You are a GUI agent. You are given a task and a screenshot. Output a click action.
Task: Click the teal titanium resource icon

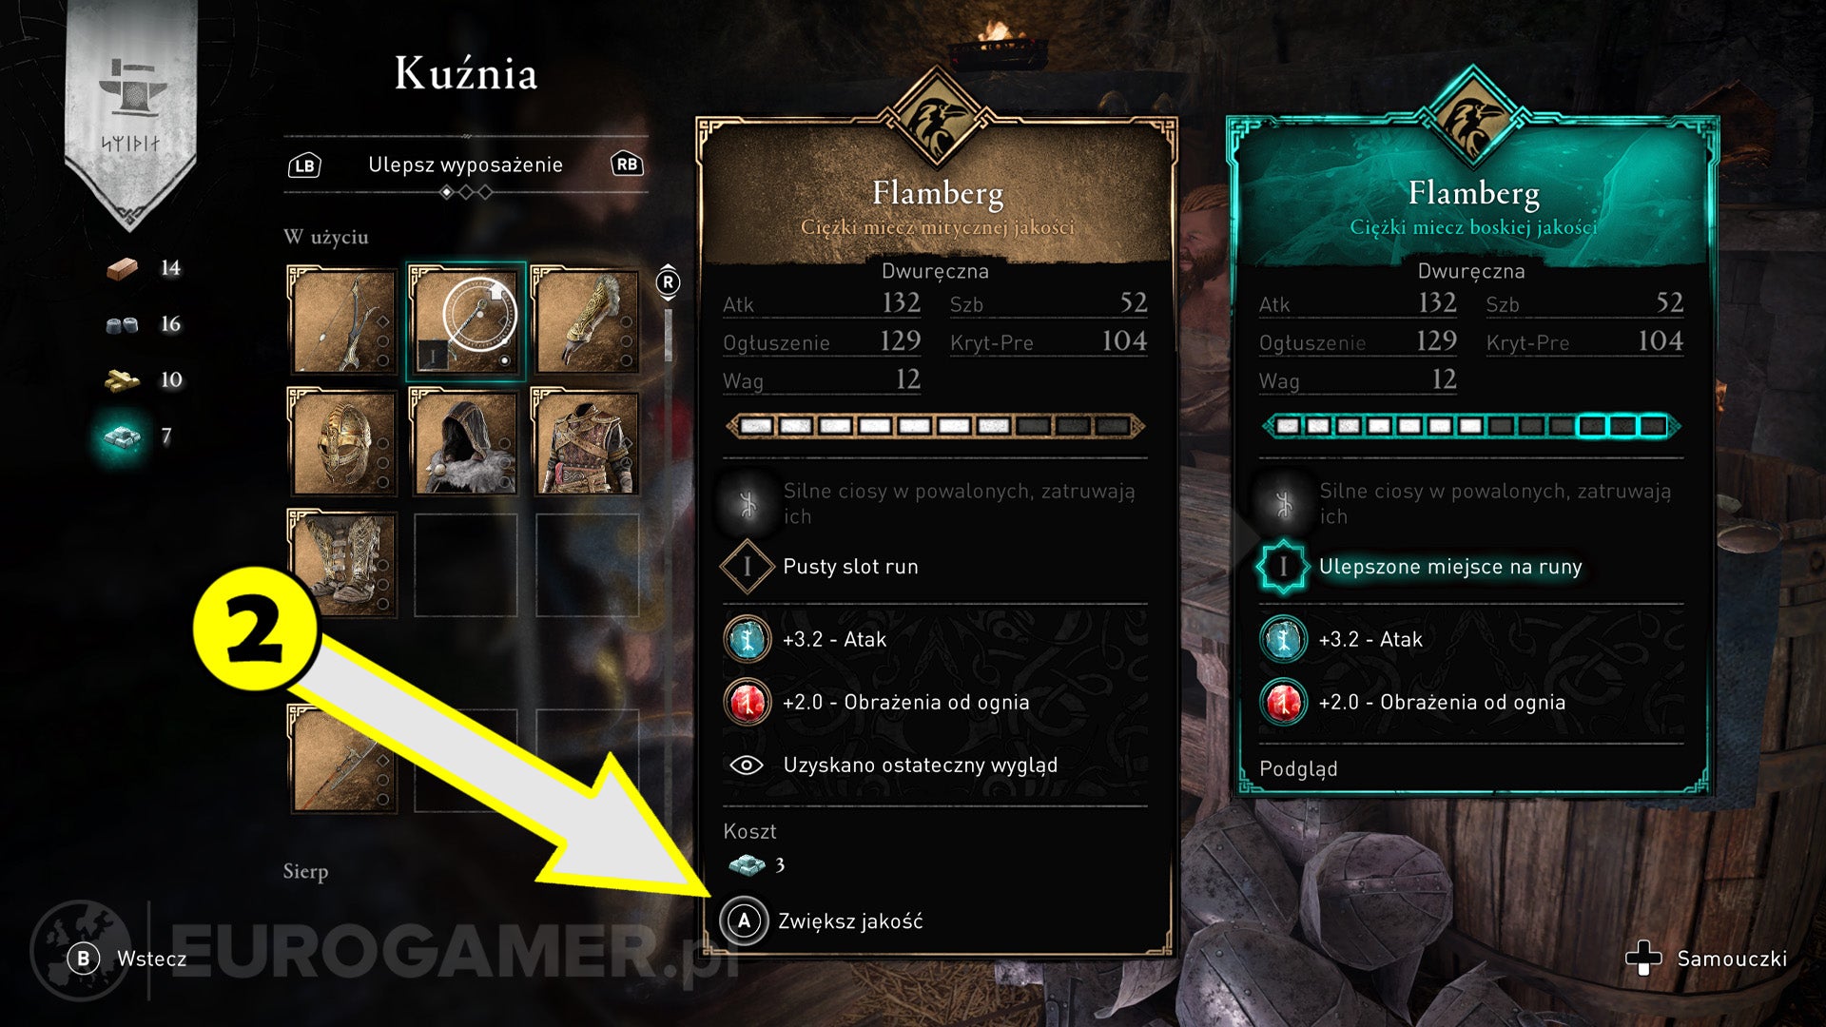click(123, 436)
